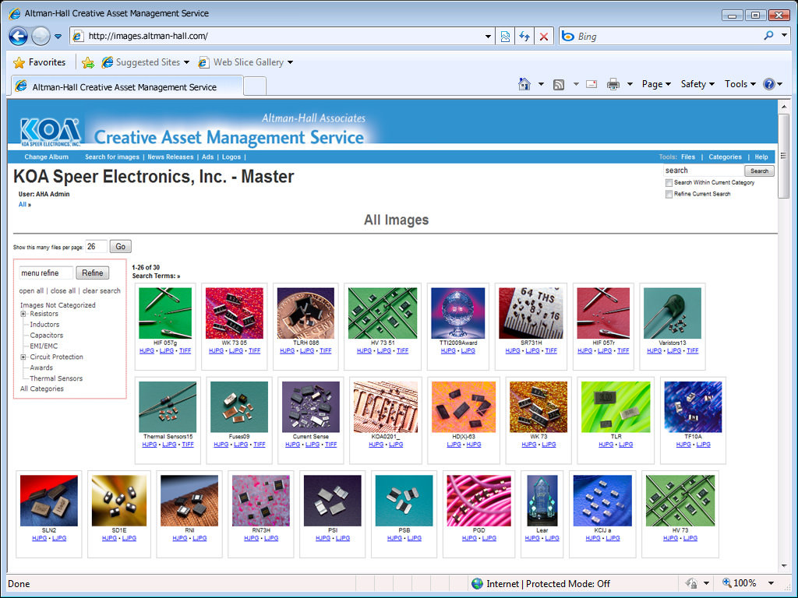Click the Home icon in command bar
Screen dimensions: 798x598
(524, 84)
